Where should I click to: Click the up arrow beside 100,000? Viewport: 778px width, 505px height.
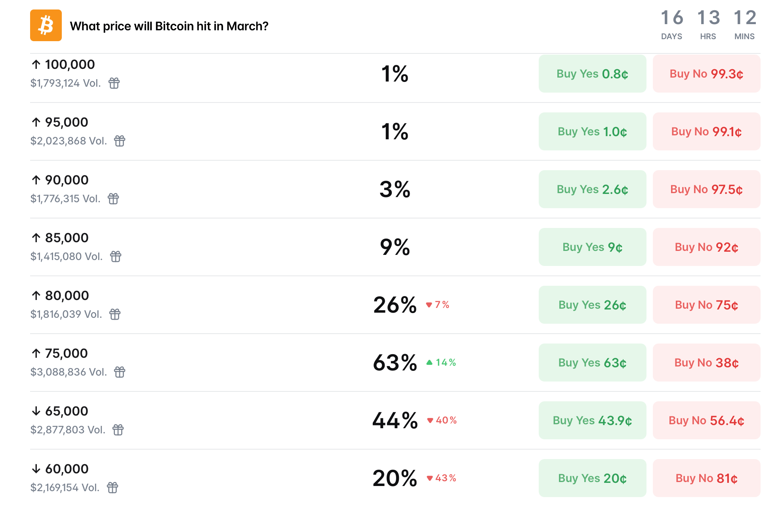(x=36, y=64)
